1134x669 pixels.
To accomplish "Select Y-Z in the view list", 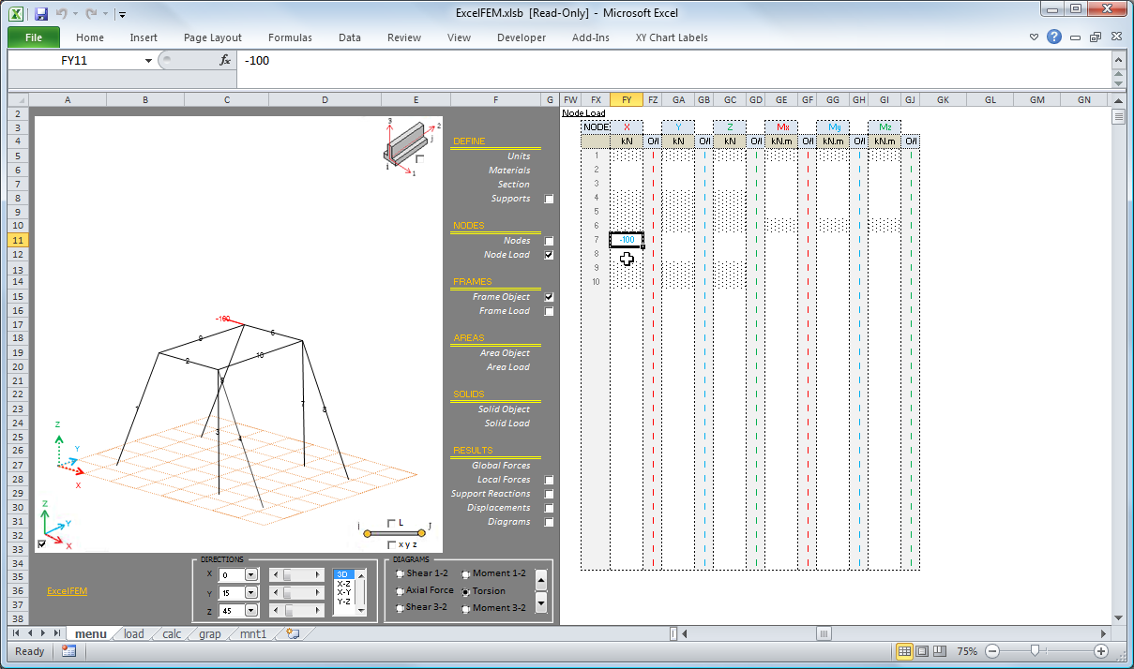I will point(344,602).
